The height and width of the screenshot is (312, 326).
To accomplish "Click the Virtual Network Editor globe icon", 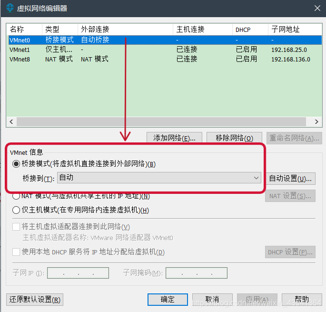I will coord(10,8).
